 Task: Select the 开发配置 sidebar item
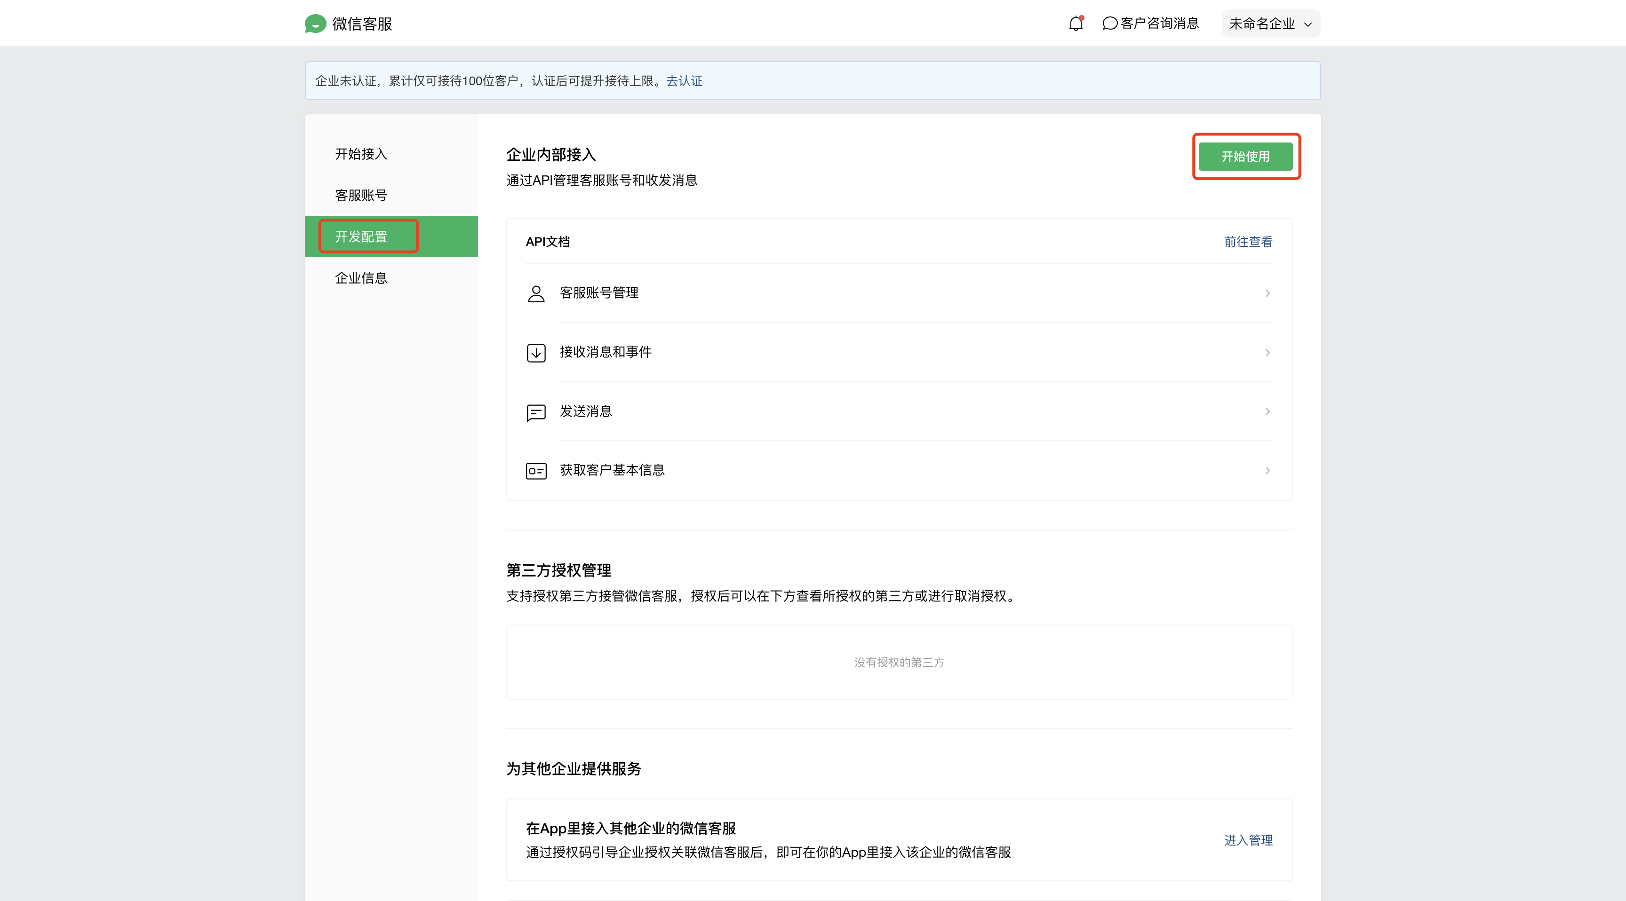[x=391, y=237]
